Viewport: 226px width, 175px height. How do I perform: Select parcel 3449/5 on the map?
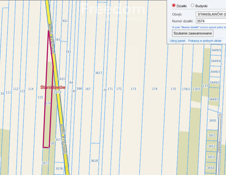click(215, 50)
